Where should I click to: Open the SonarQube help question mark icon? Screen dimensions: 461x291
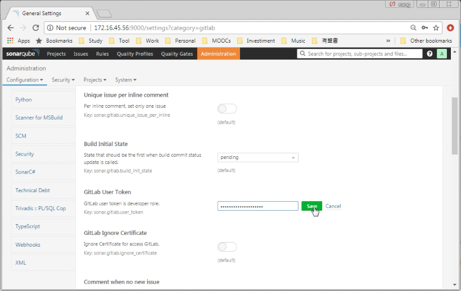(x=430, y=54)
